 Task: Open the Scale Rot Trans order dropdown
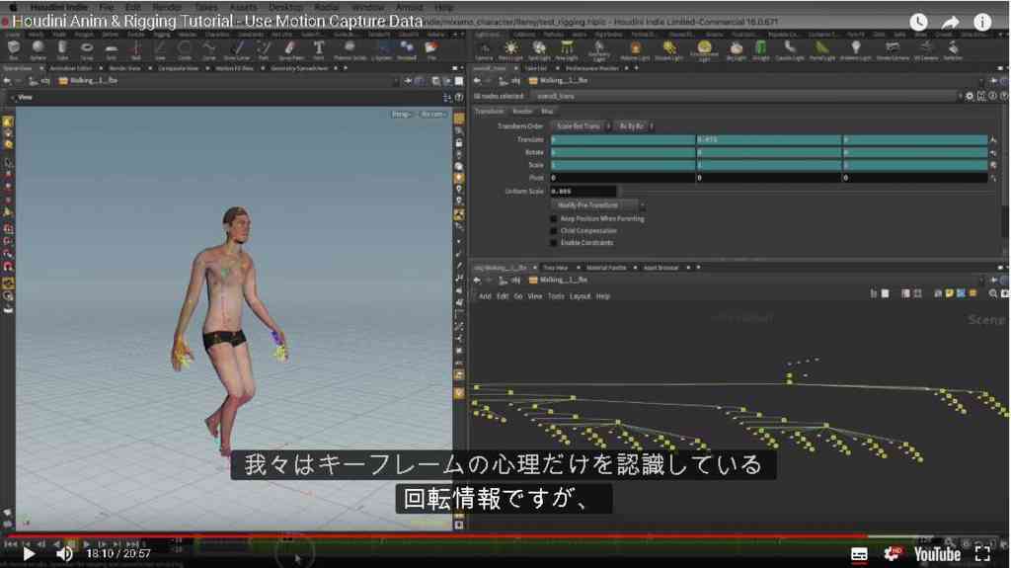581,126
